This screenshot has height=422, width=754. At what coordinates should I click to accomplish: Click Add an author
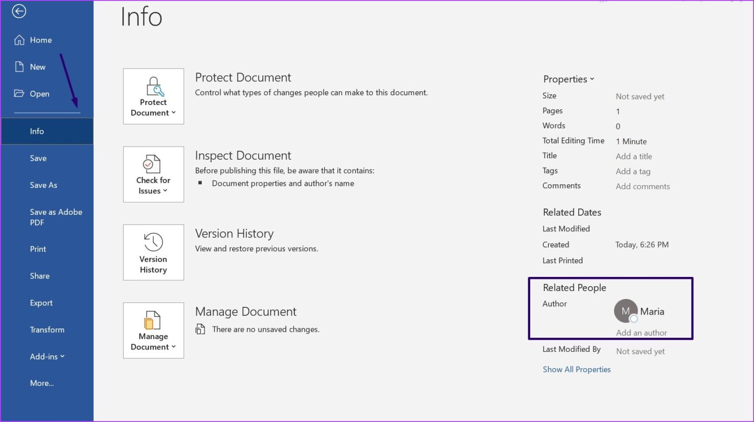pos(641,332)
